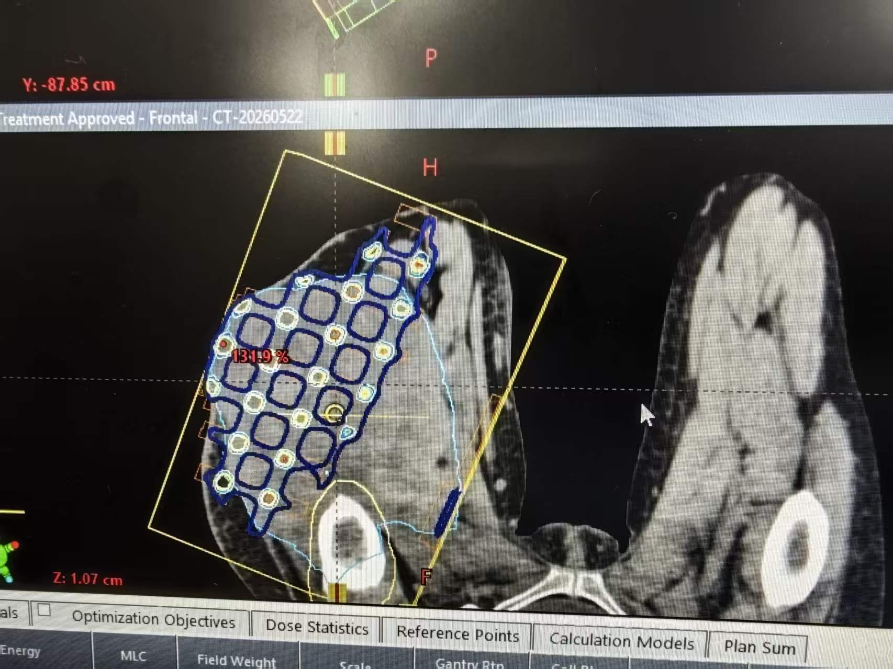The image size is (893, 669).
Task: Click the Y: -87.85 cm coordinate readout
Action: pos(69,85)
